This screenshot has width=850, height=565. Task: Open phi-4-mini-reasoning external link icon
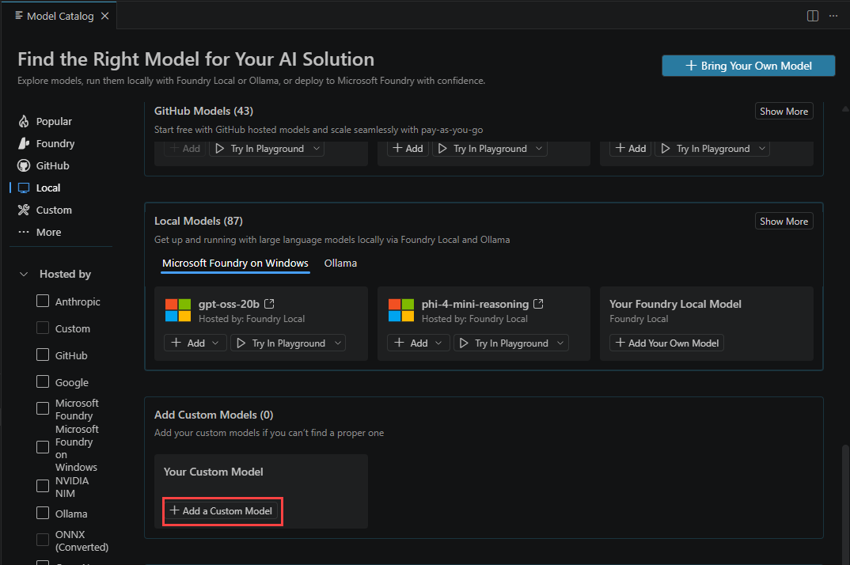click(x=538, y=304)
